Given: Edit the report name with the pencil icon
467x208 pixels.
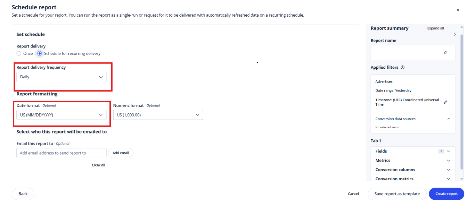Looking at the screenshot, I should point(445,52).
